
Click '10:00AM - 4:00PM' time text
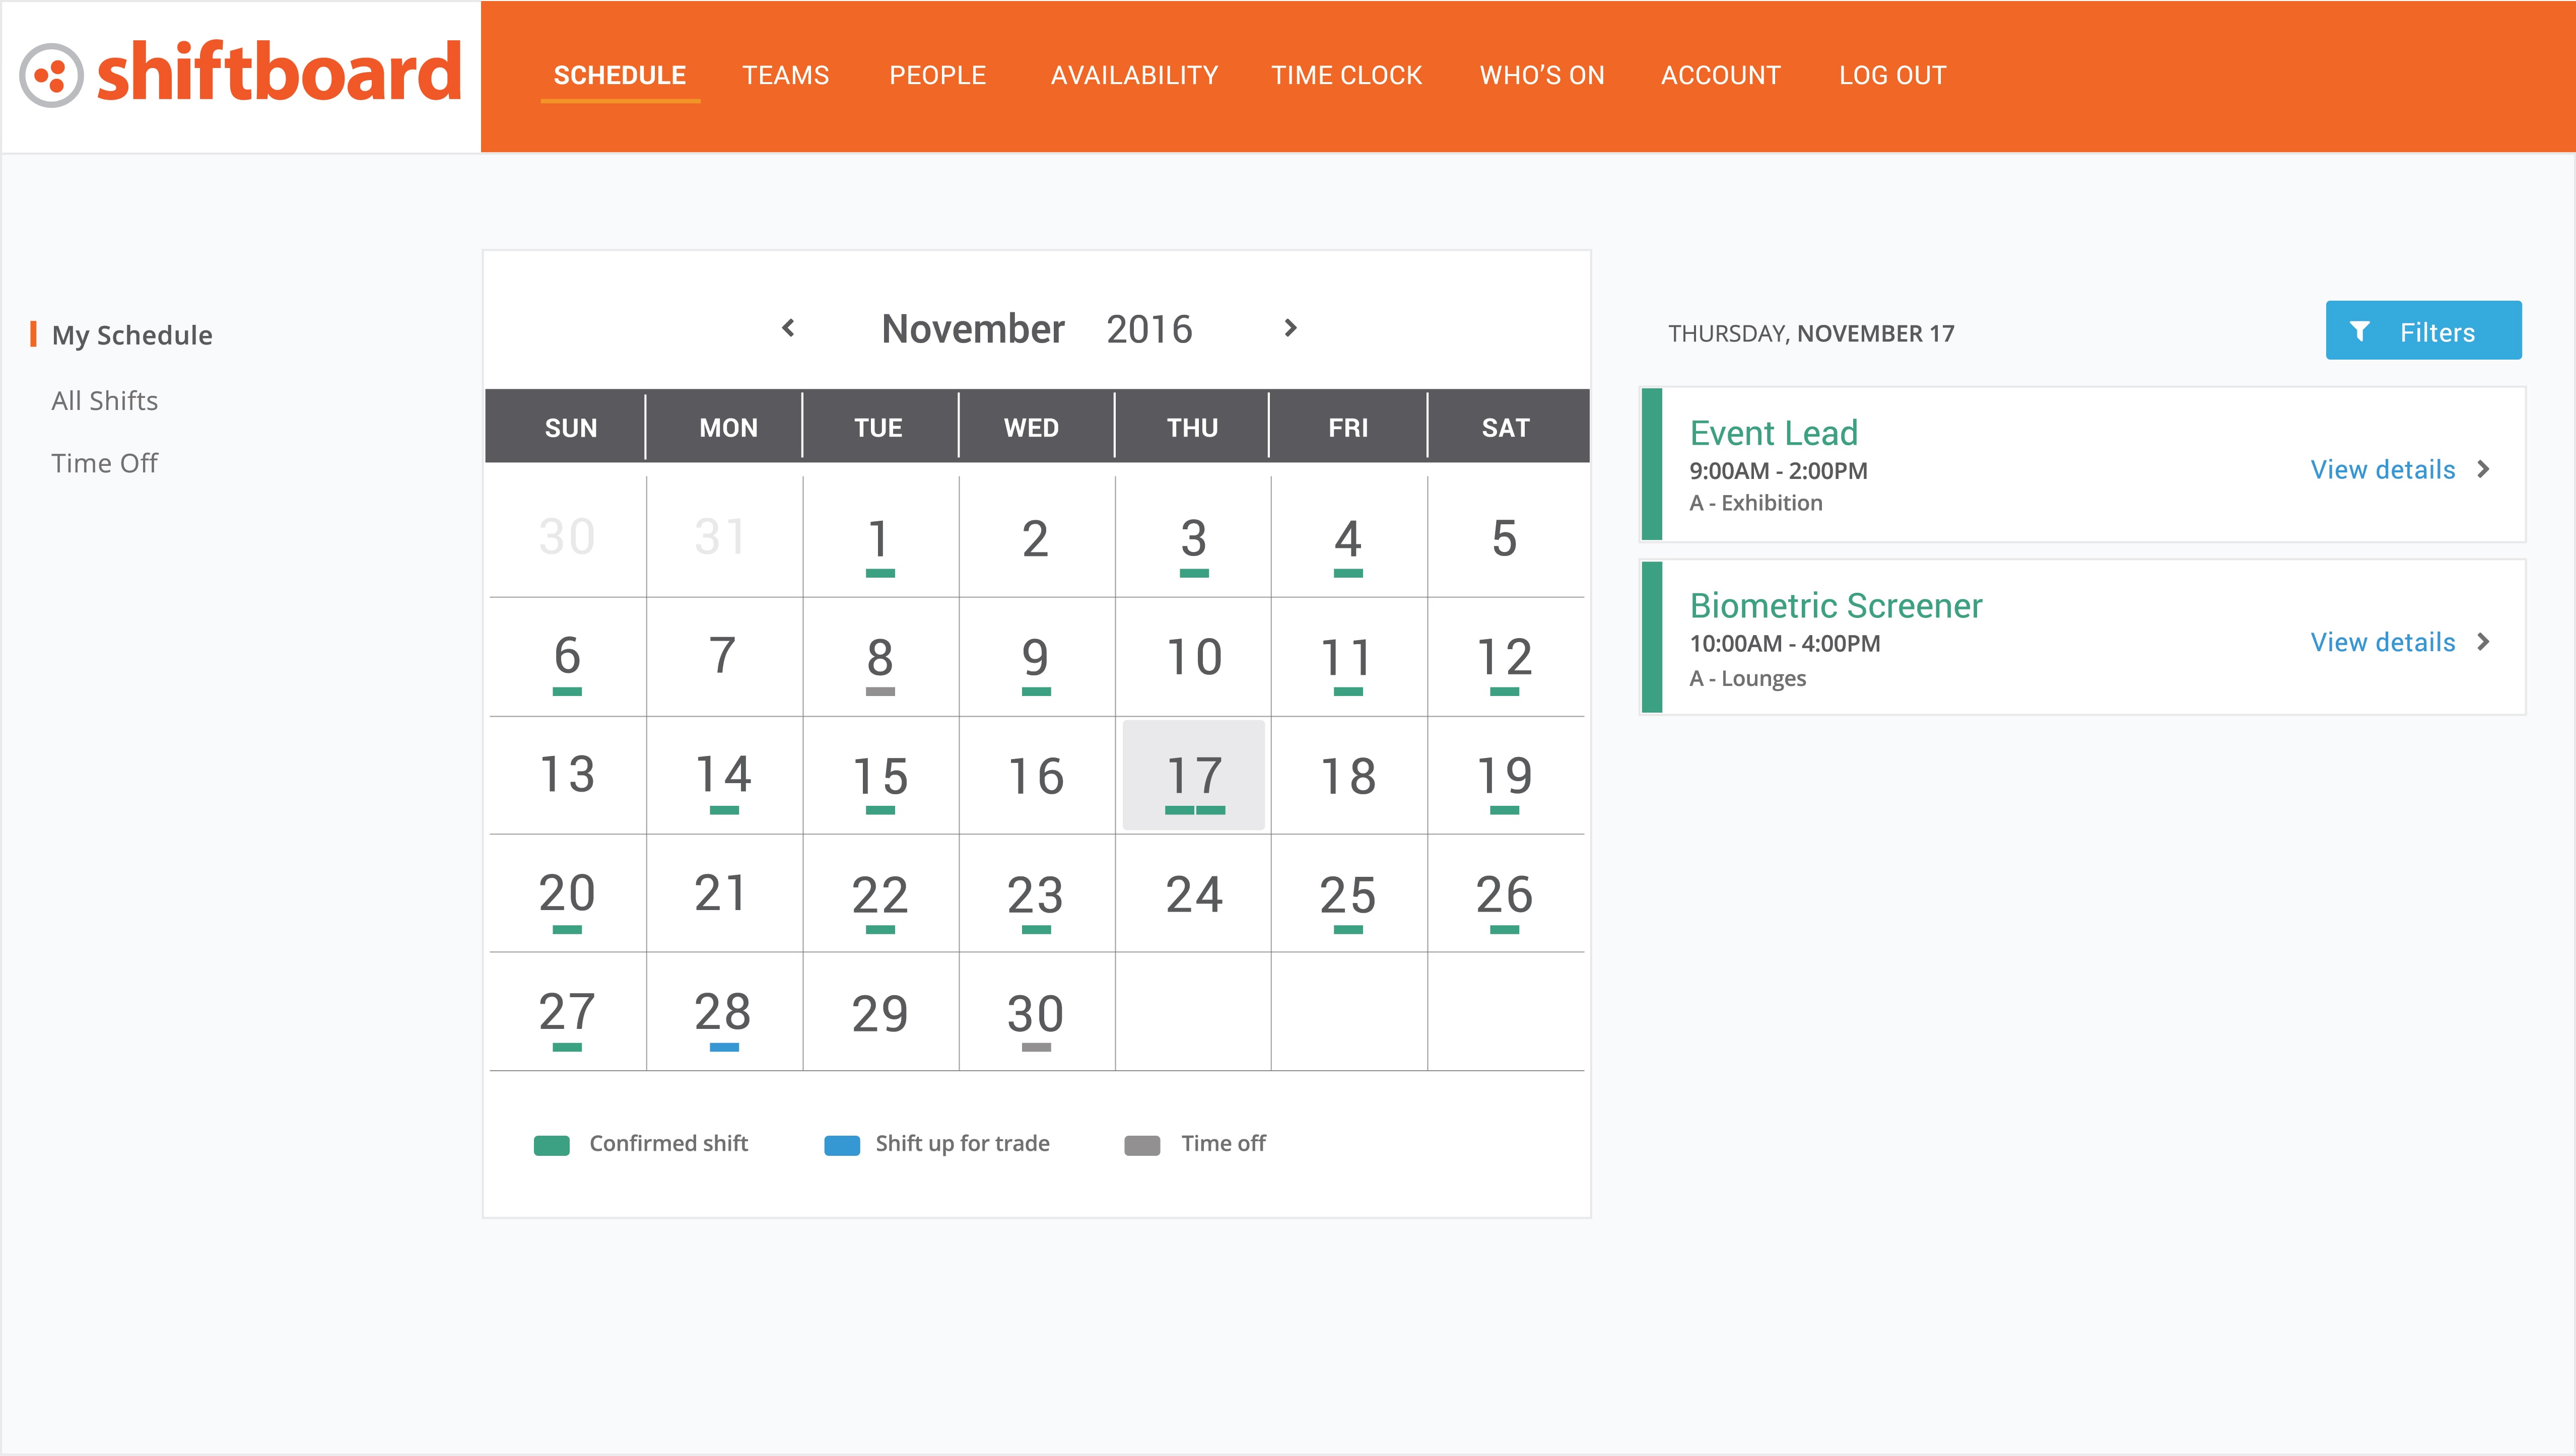coord(1785,644)
